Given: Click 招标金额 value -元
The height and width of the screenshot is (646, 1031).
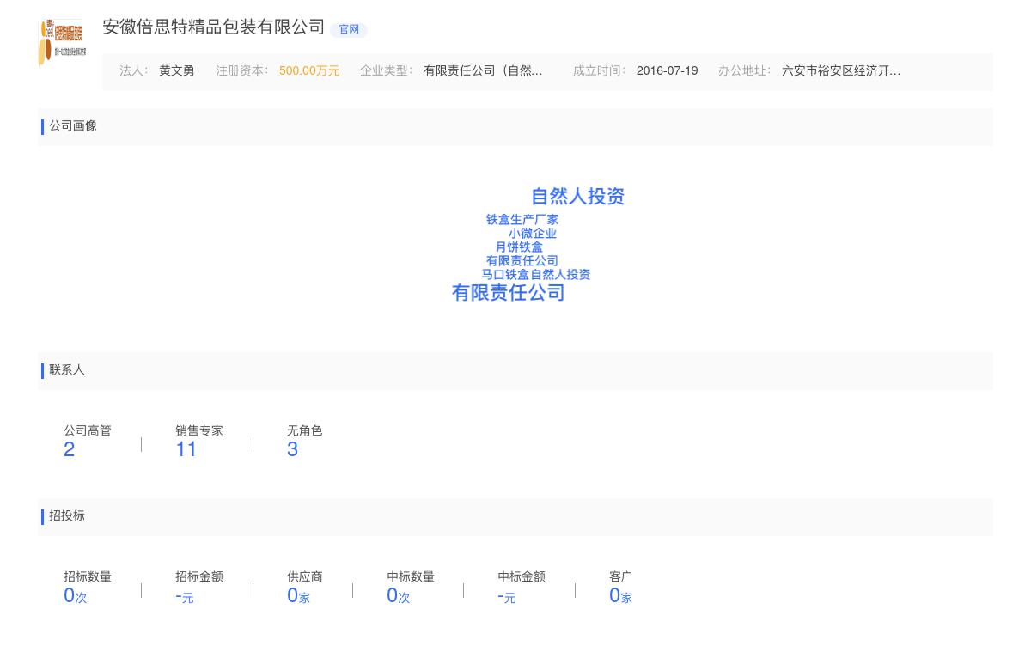Looking at the screenshot, I should tap(184, 596).
